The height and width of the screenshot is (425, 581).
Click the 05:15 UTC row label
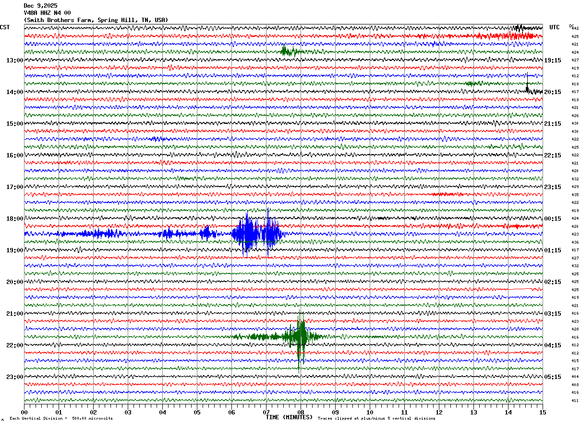tap(553, 377)
